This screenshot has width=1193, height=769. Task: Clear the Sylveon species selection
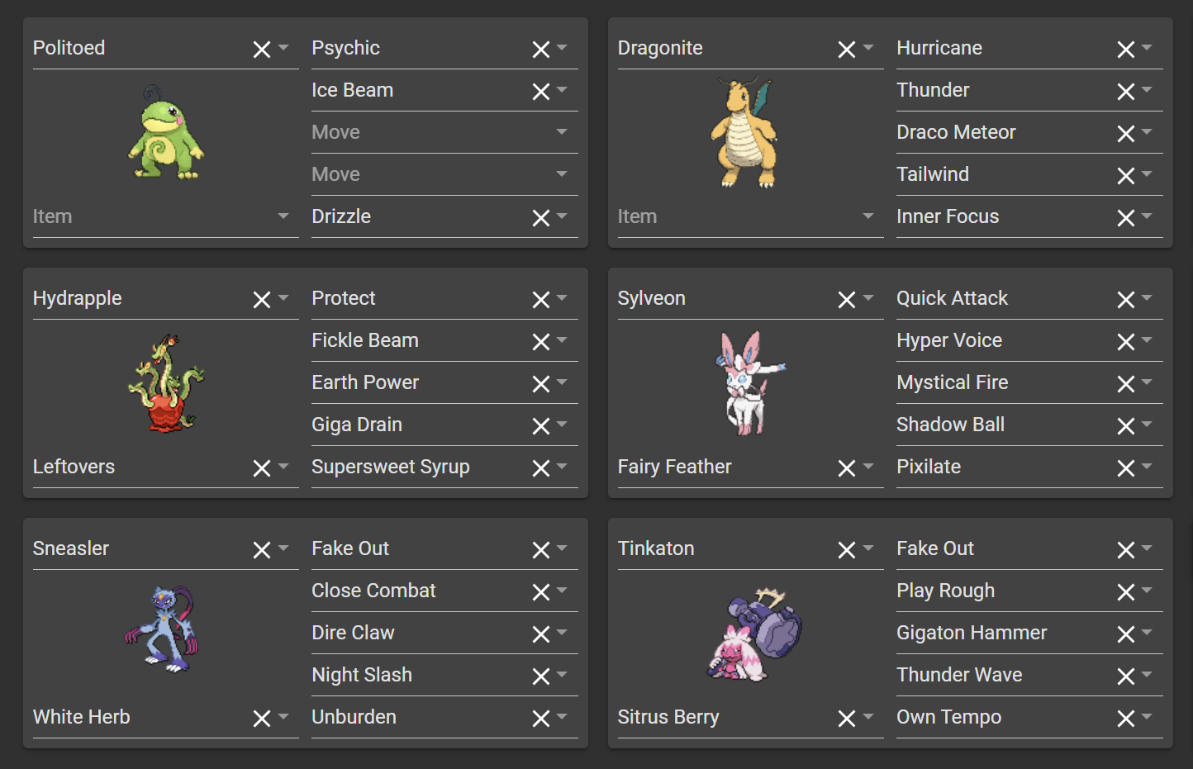(x=847, y=300)
